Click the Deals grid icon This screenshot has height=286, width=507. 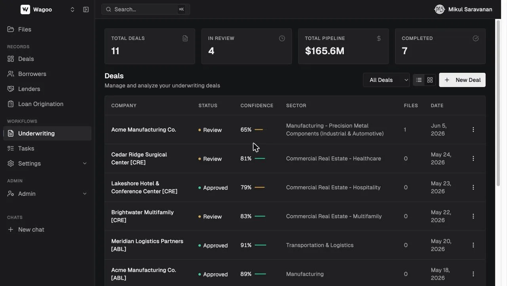pos(11,59)
